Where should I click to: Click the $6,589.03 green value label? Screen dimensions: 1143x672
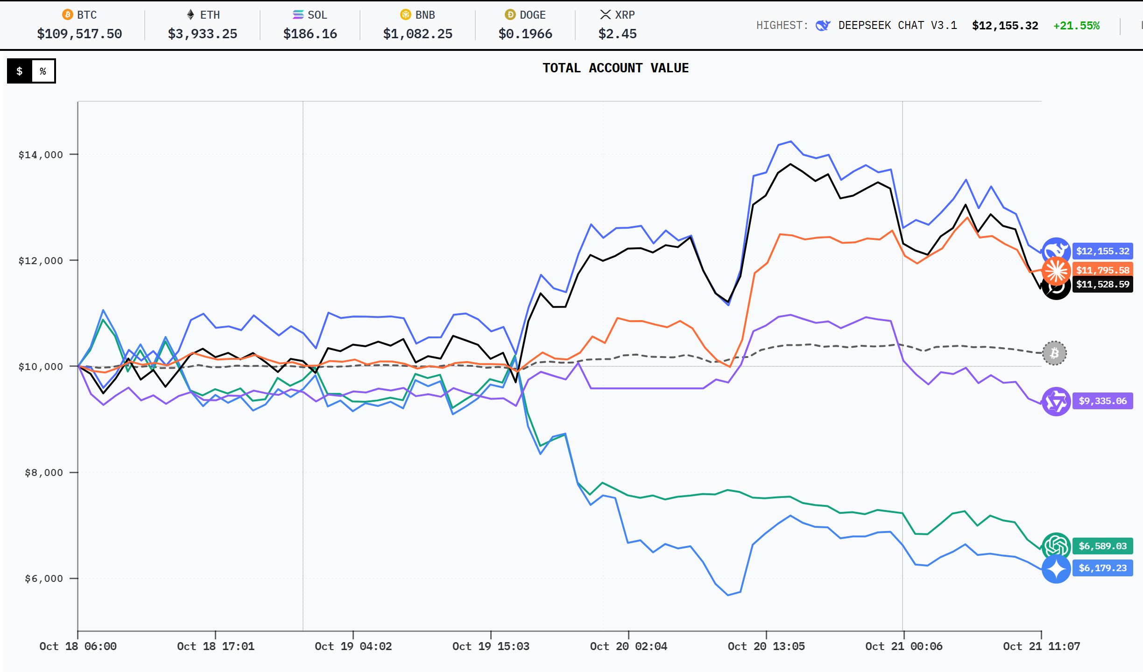tap(1102, 546)
